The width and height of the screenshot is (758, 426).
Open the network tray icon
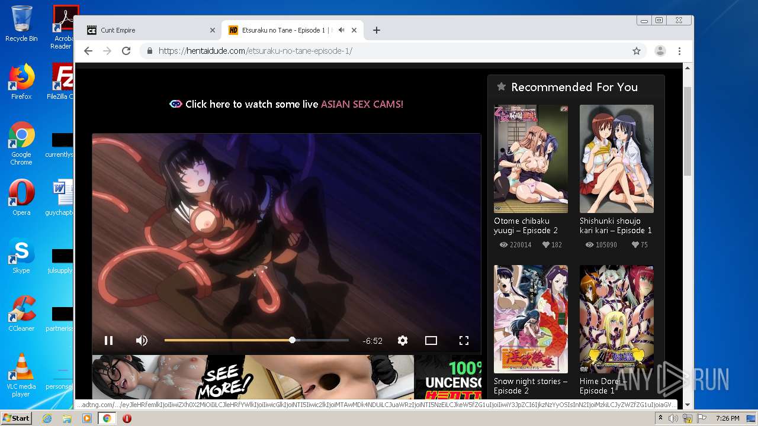688,418
